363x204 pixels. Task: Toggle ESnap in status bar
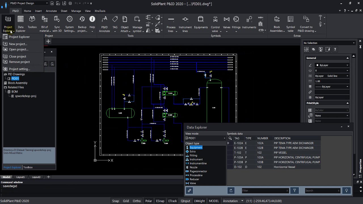pos(160,201)
